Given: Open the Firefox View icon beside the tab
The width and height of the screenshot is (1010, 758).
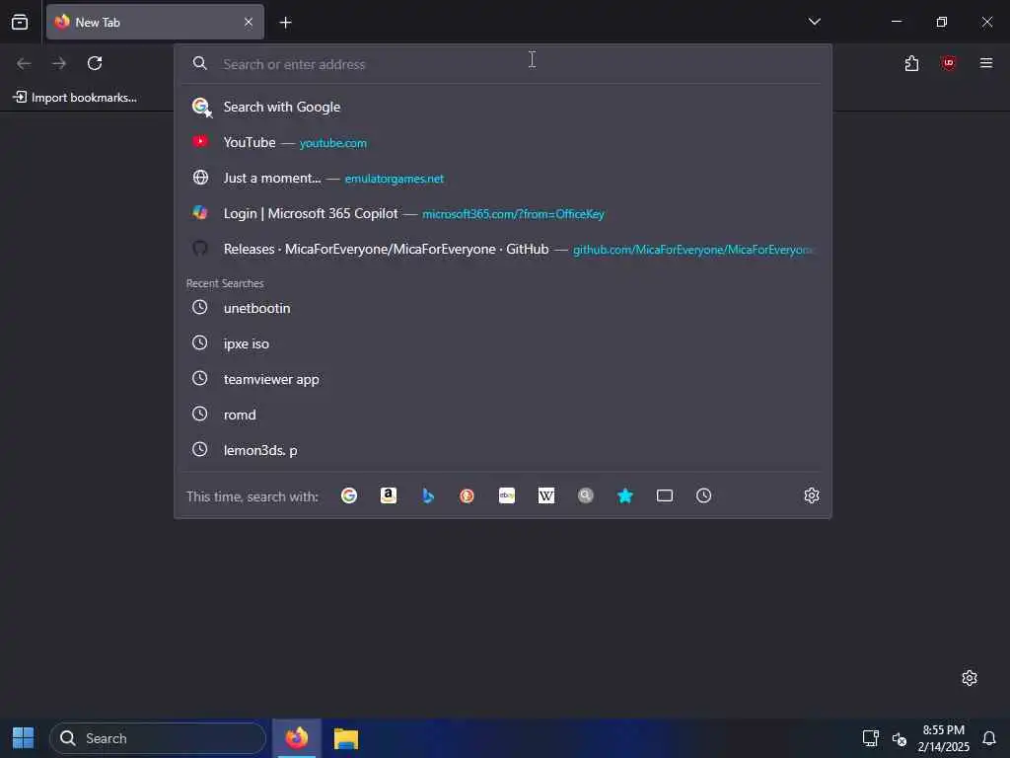Looking at the screenshot, I should [20, 22].
